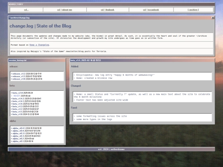
Task: Open the 'cd ~/about-me' nav item
Action: (x=64, y=9)
